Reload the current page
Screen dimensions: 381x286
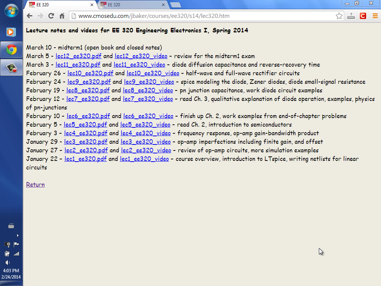(x=51, y=16)
